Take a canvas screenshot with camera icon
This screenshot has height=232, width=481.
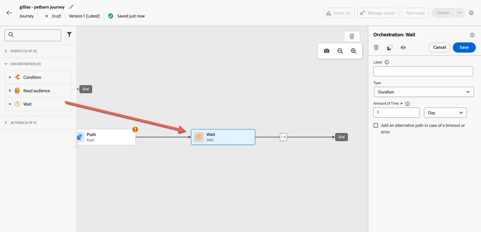click(x=327, y=51)
